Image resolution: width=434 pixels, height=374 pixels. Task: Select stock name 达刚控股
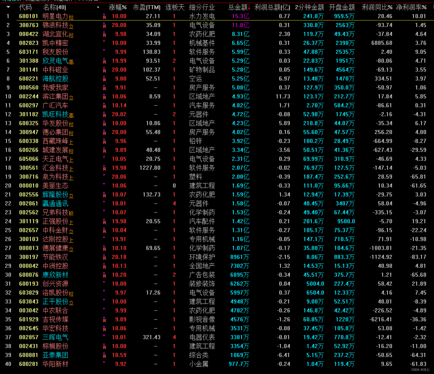[x=55, y=239]
